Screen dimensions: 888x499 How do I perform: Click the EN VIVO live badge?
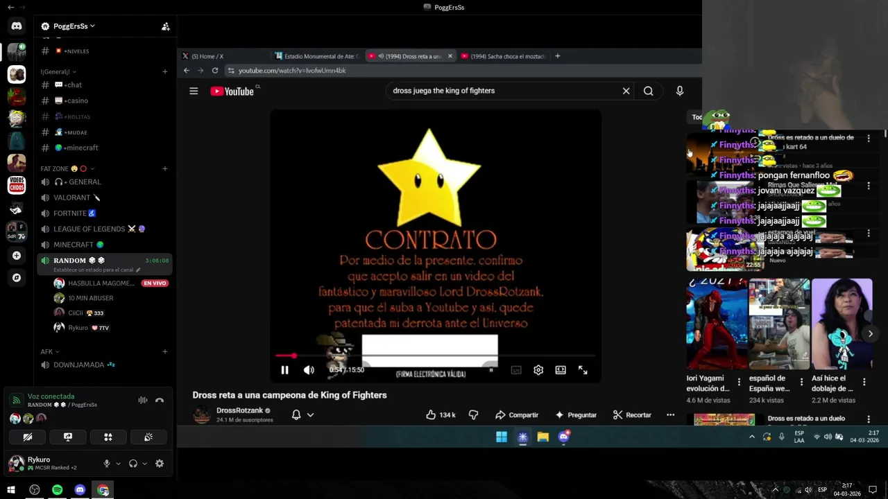coord(155,283)
